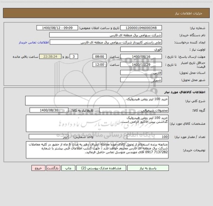The width and height of the screenshot is (213, 206).
Task: Click response deadline date 1400/08/16
Action: 141,57
